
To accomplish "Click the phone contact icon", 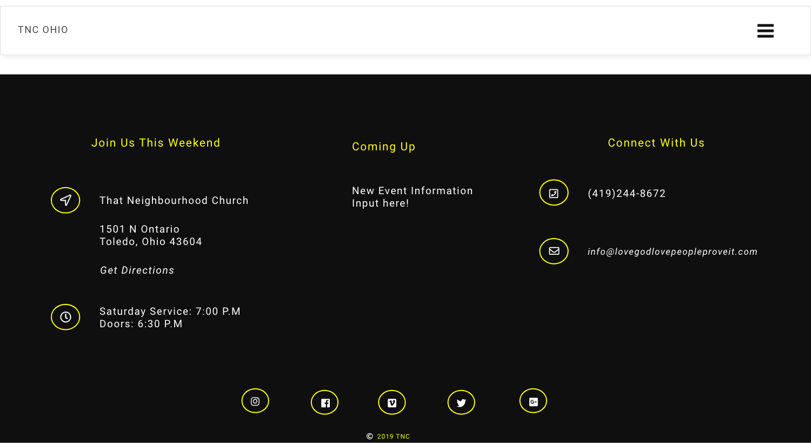I will [x=554, y=193].
